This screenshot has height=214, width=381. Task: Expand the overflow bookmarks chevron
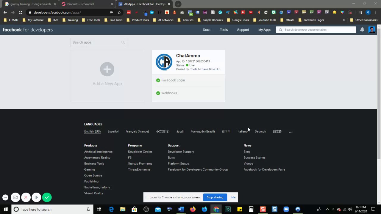(x=344, y=20)
